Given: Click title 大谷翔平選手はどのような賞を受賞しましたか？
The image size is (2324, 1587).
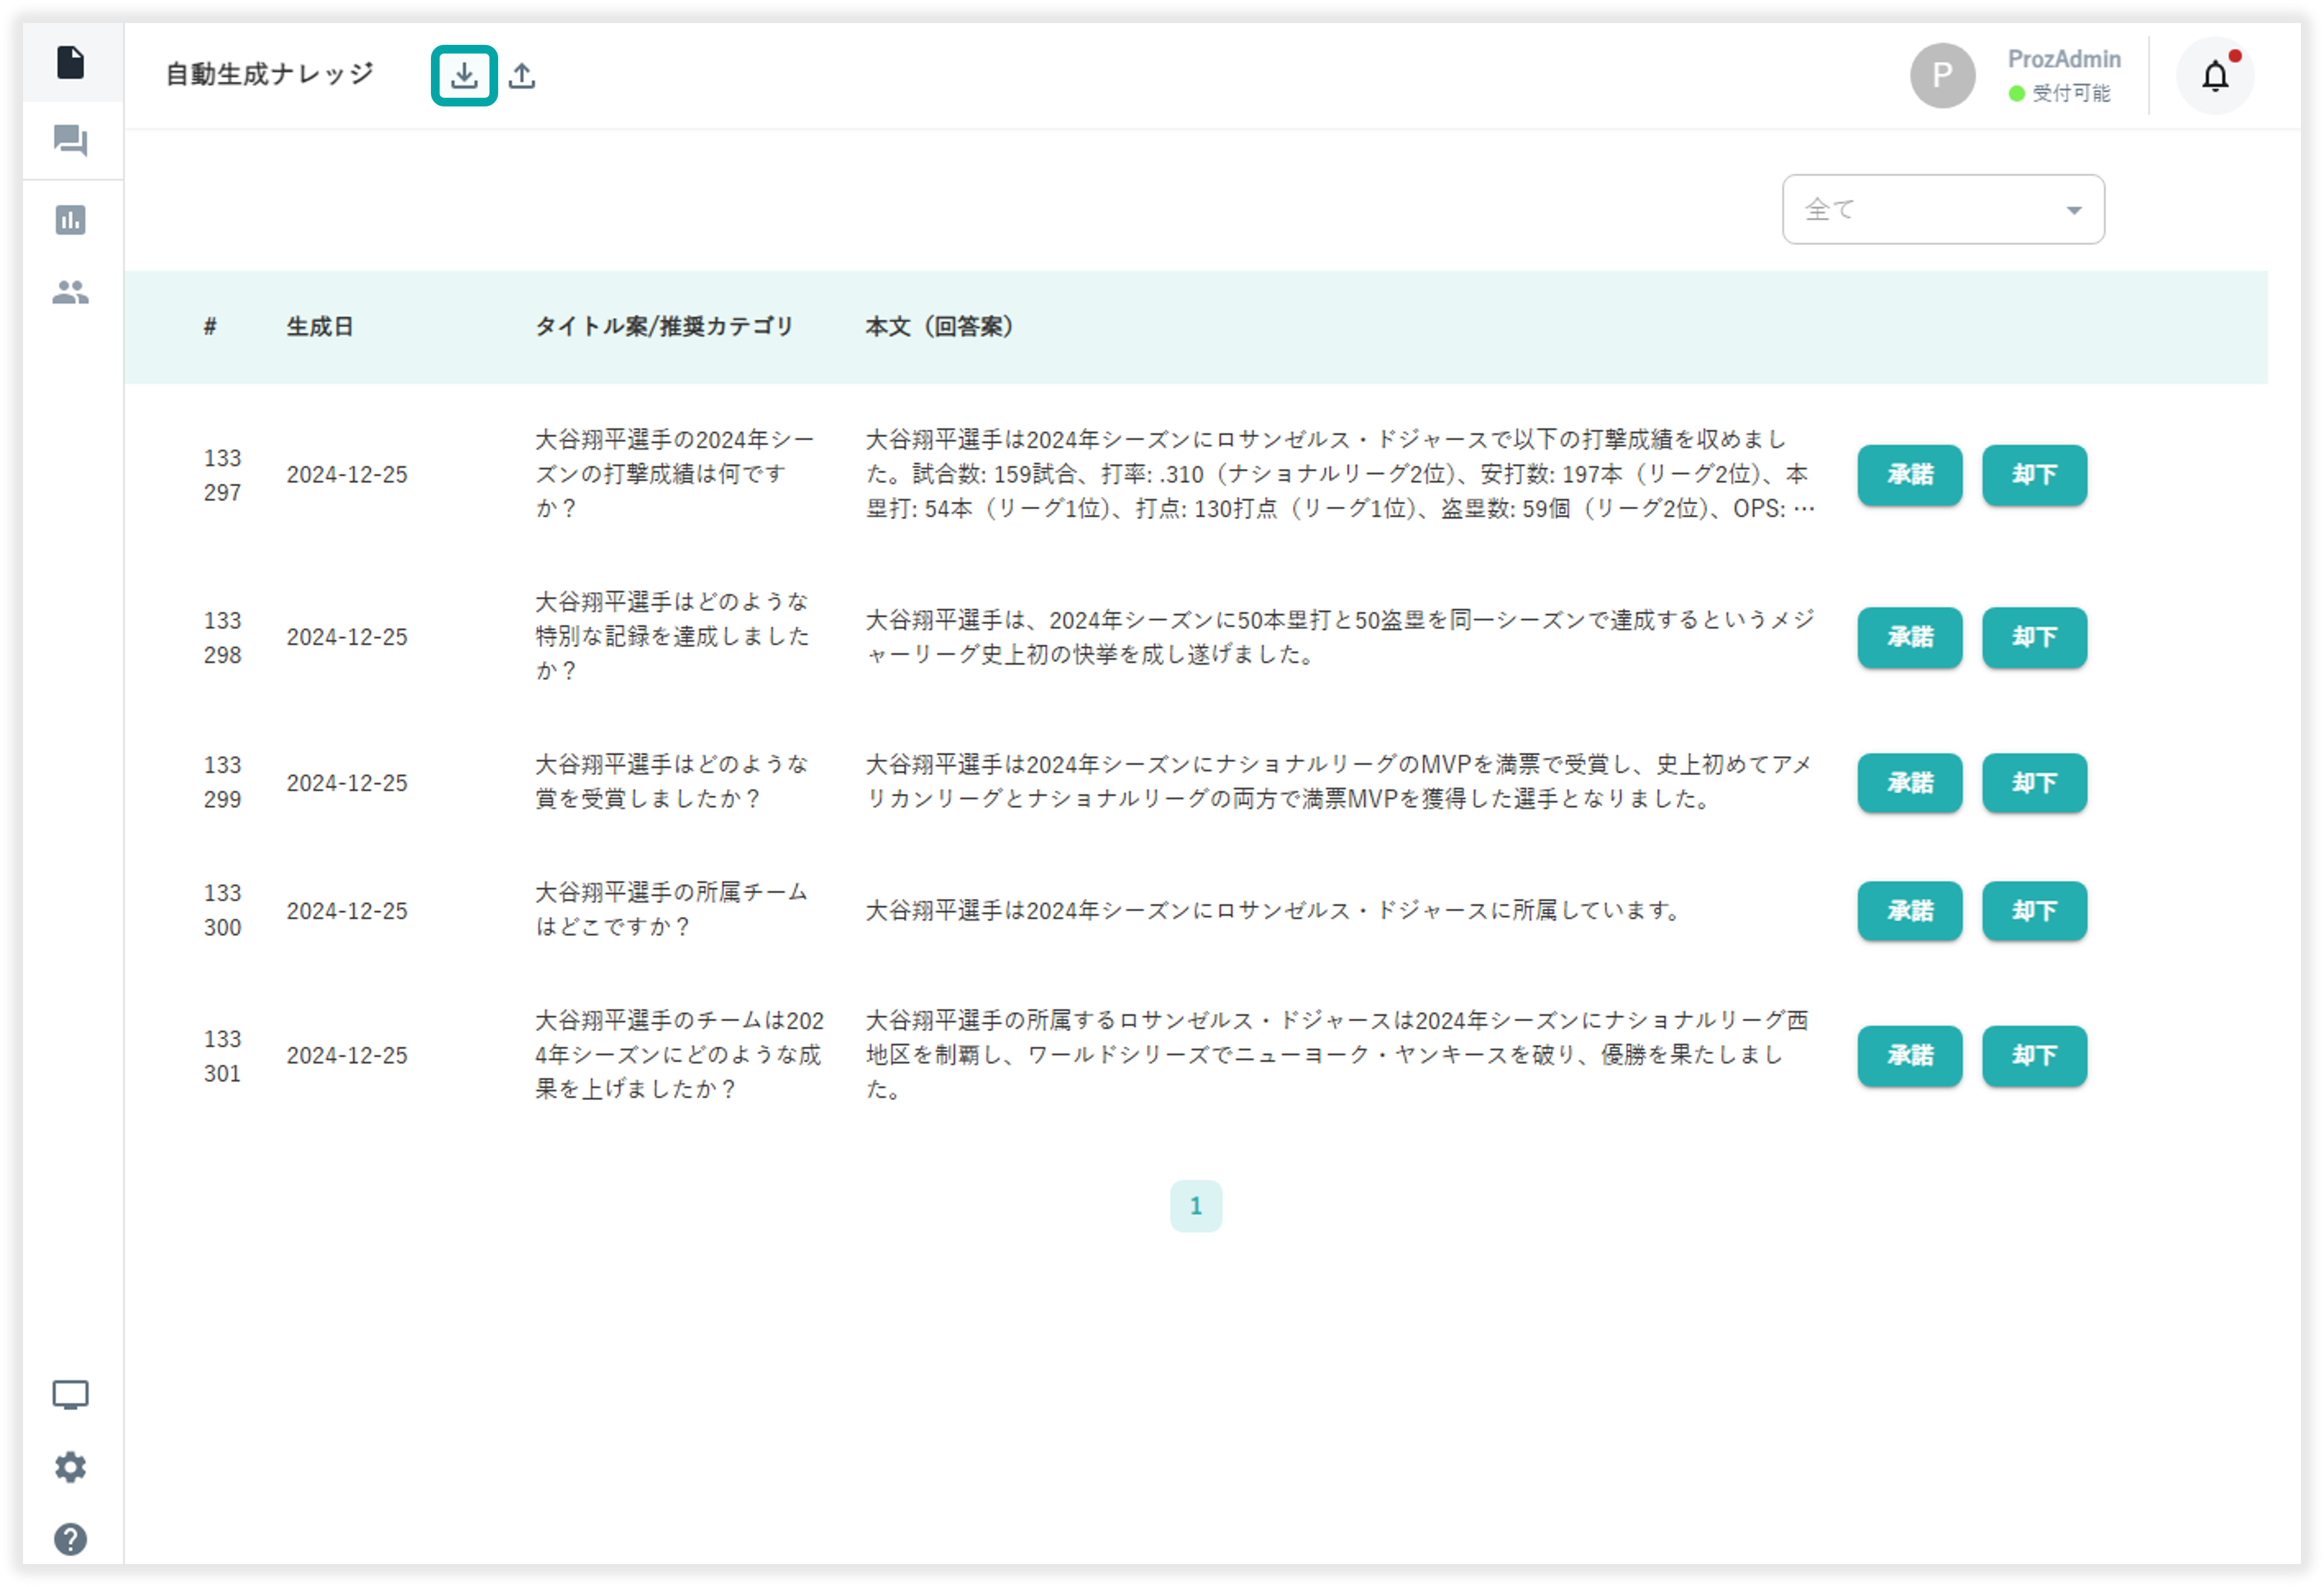Looking at the screenshot, I should point(672,782).
